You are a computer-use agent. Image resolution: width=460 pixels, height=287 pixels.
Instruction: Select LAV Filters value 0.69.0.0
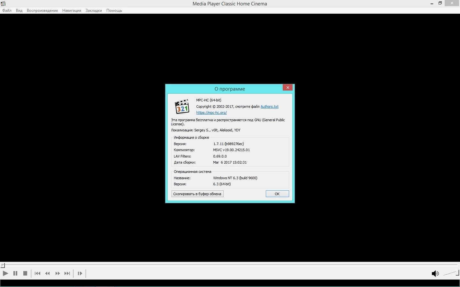coord(220,156)
